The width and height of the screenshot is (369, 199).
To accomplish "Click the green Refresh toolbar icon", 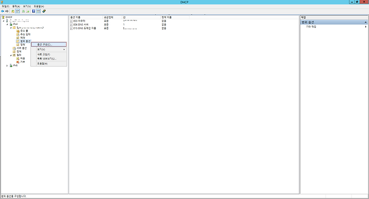I will pyautogui.click(x=23, y=11).
